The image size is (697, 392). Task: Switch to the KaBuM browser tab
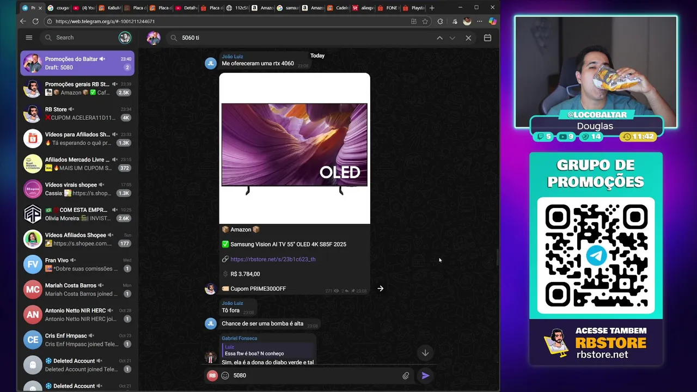pos(110,8)
